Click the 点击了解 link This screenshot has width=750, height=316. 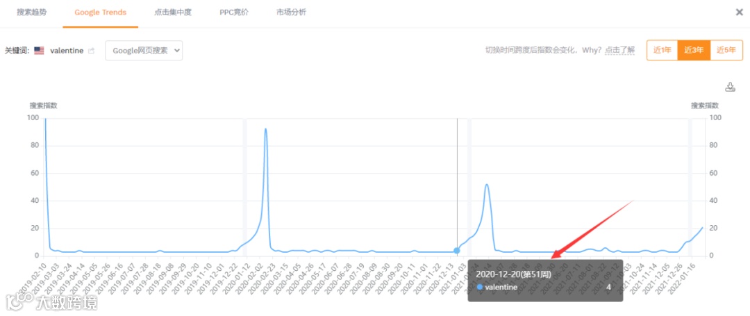(x=620, y=50)
